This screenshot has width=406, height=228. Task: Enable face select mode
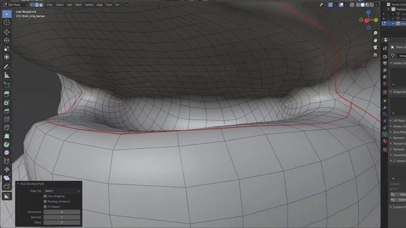(41, 4)
